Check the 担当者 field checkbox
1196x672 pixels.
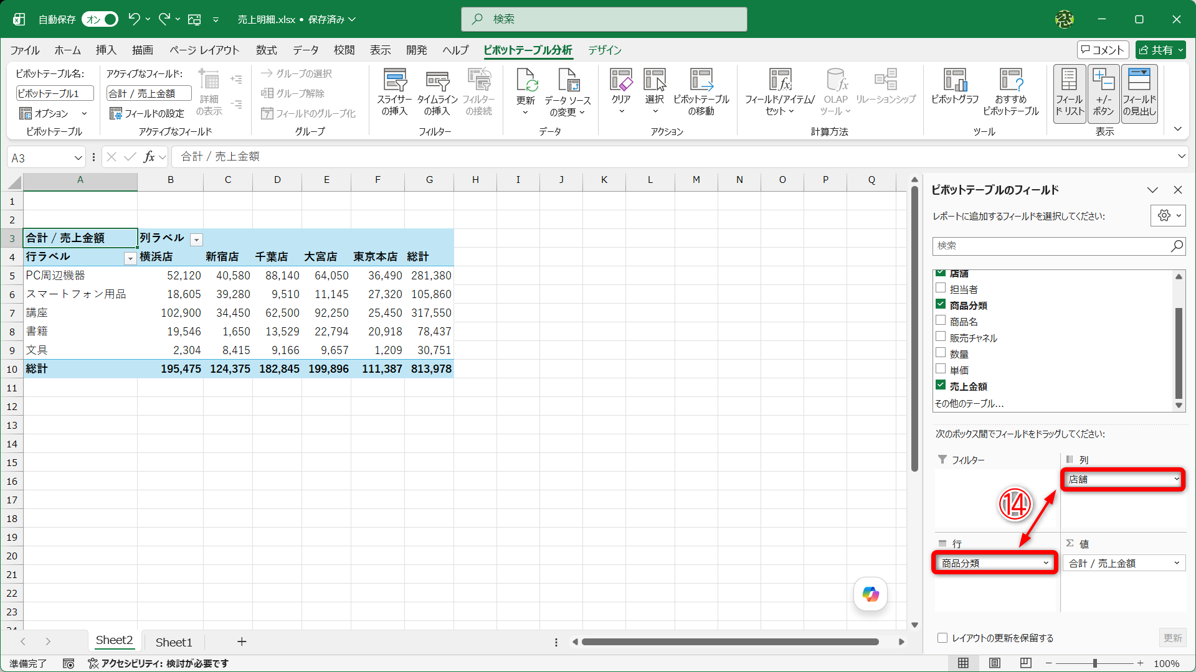[x=941, y=288]
